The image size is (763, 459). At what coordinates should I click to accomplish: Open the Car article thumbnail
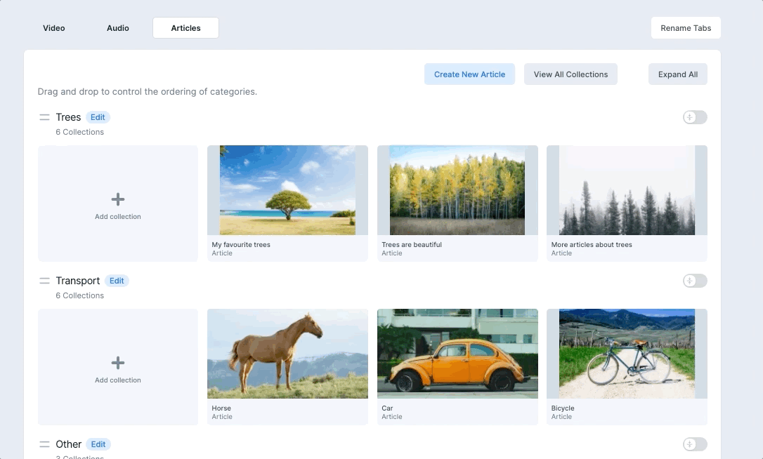(x=457, y=354)
